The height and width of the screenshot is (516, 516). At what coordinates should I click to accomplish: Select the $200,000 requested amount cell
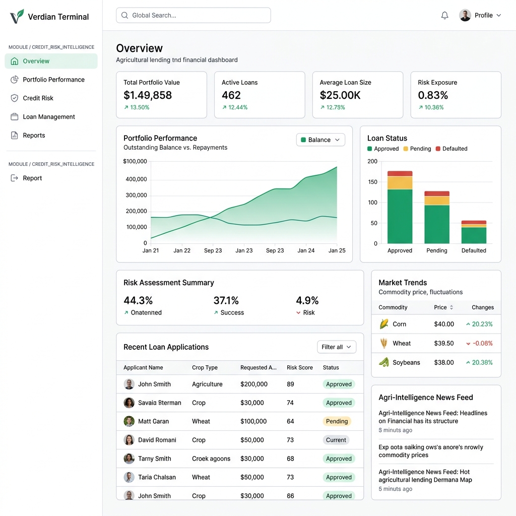(254, 384)
